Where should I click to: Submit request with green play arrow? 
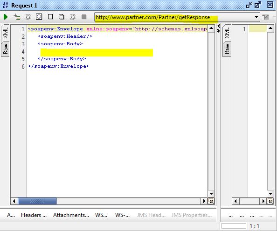point(6,17)
